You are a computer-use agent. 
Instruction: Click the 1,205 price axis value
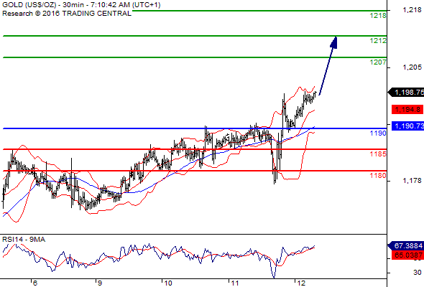[x=412, y=67]
